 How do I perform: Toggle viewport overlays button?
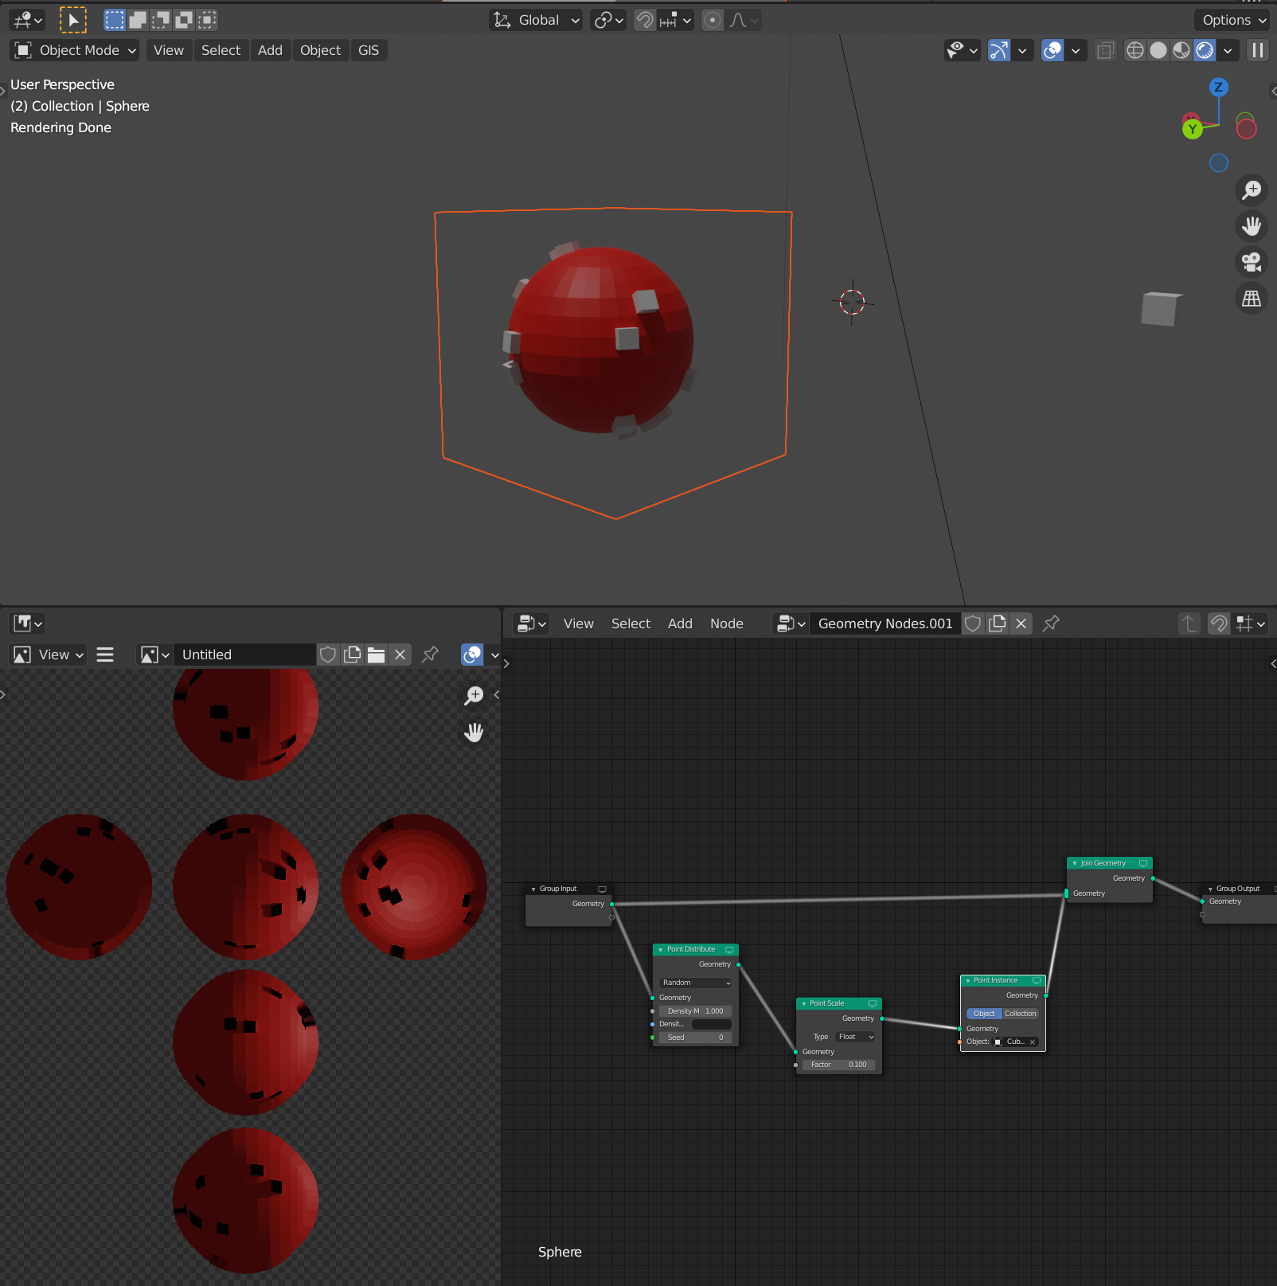1052,51
